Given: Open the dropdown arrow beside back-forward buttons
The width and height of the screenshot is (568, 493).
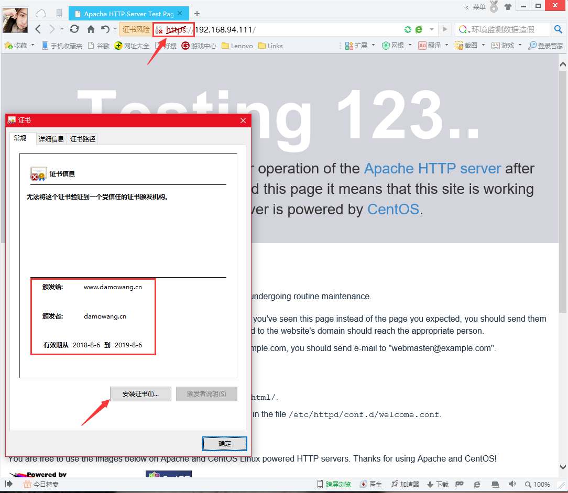Looking at the screenshot, I should pyautogui.click(x=62, y=29).
